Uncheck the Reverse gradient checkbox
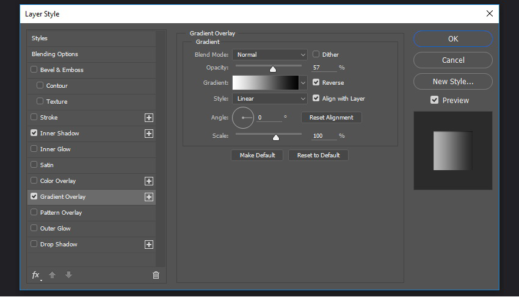 [x=316, y=82]
